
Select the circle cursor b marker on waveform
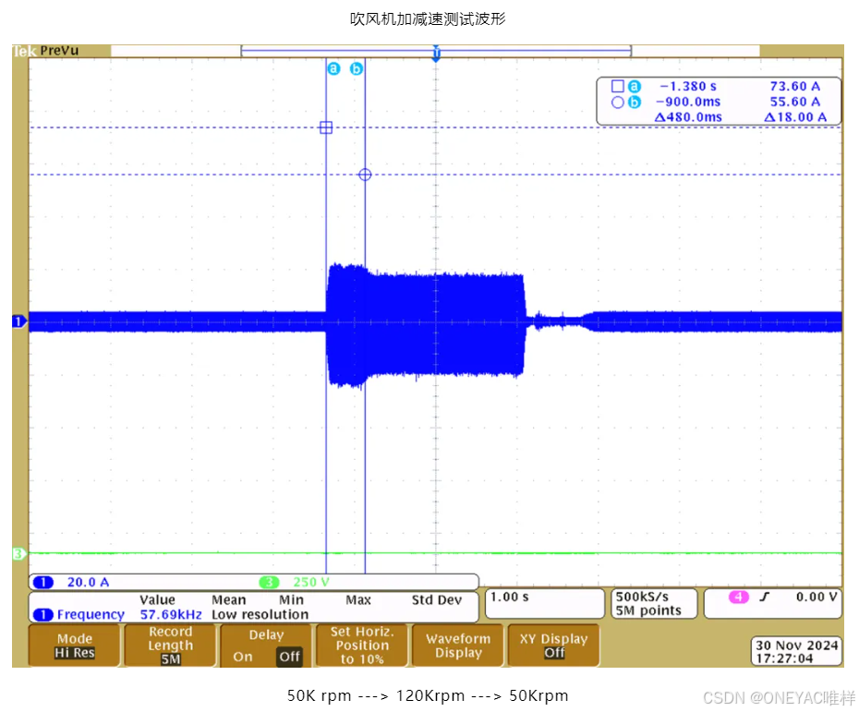[365, 175]
